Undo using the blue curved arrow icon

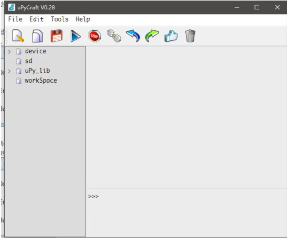(133, 36)
